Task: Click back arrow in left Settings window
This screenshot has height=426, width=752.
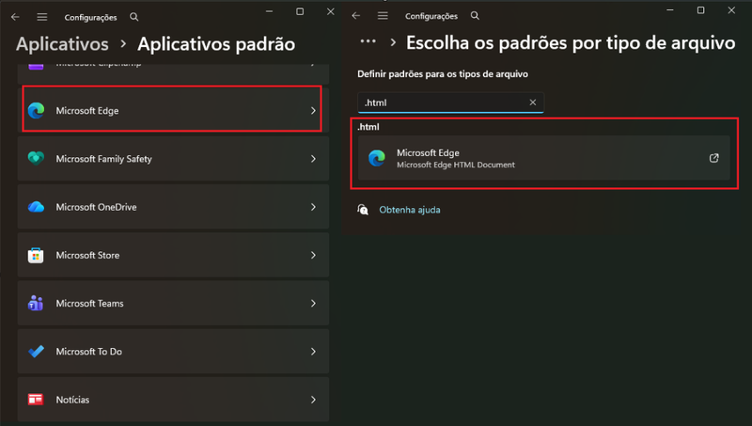Action: (15, 17)
